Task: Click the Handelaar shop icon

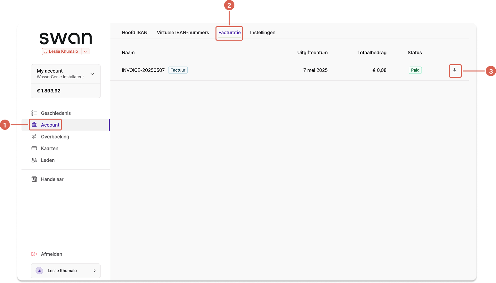Action: click(x=34, y=179)
